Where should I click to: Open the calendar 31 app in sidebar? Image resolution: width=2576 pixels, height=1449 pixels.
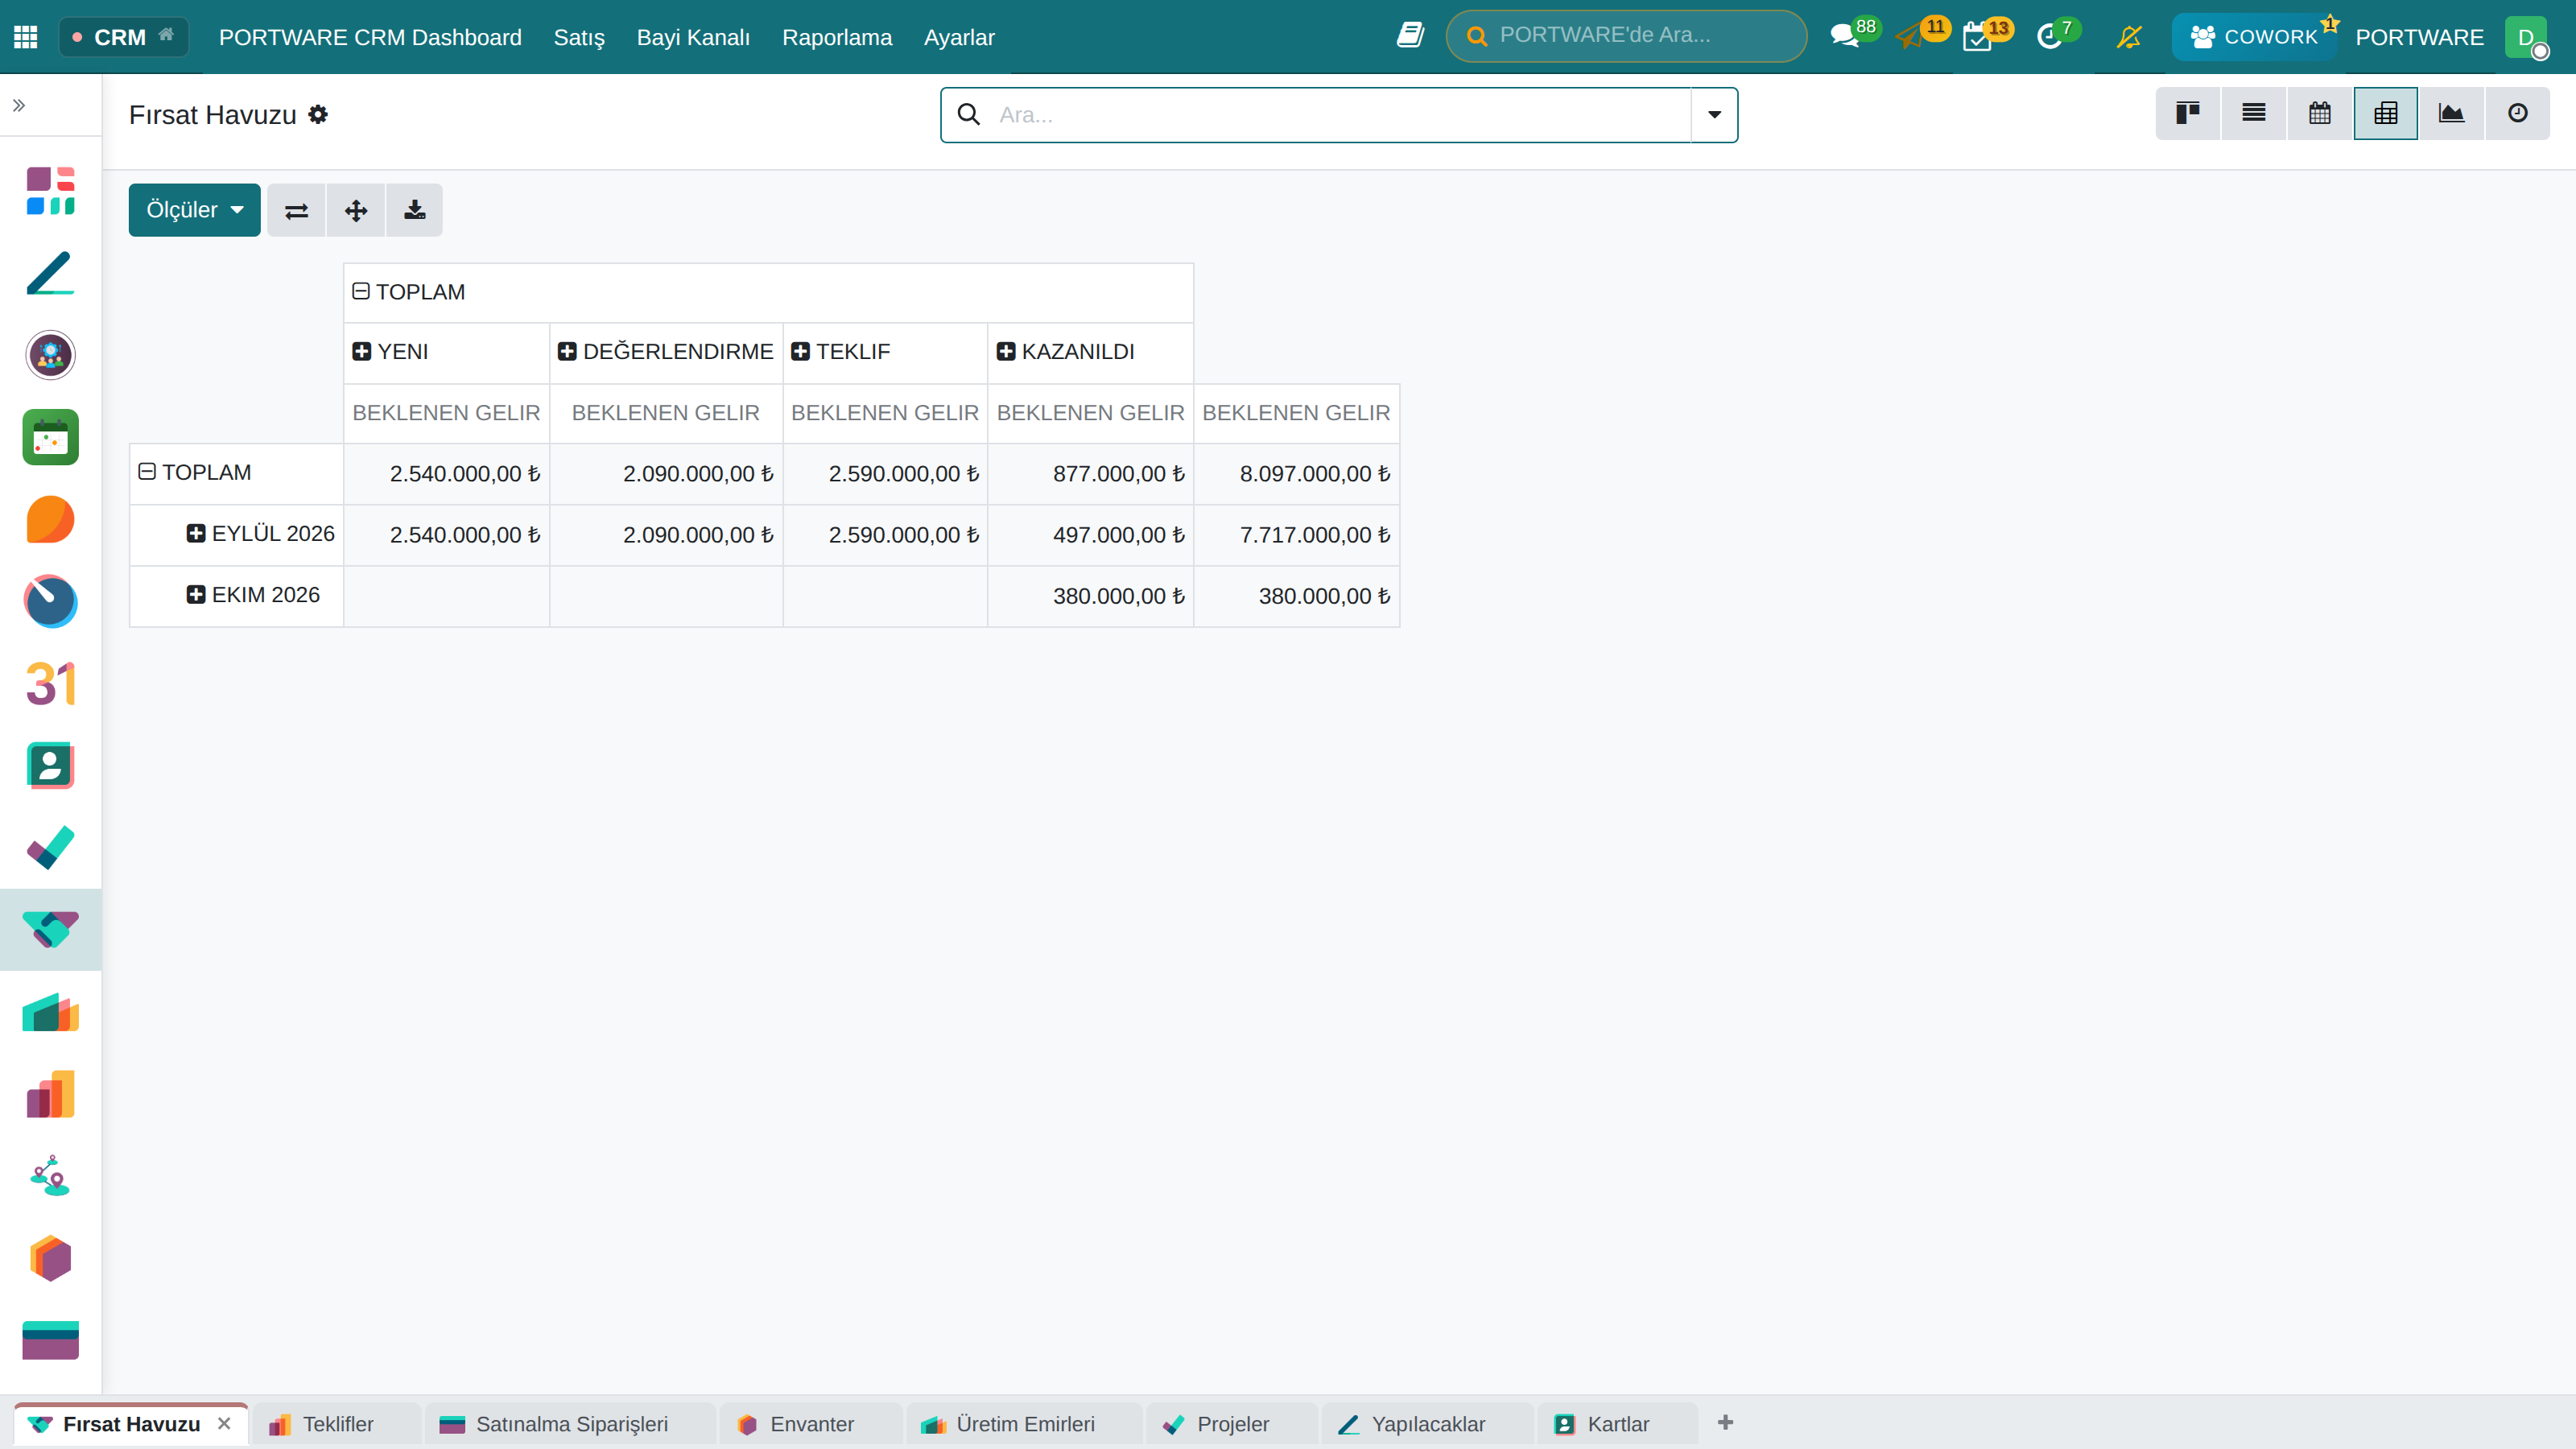point(50,684)
